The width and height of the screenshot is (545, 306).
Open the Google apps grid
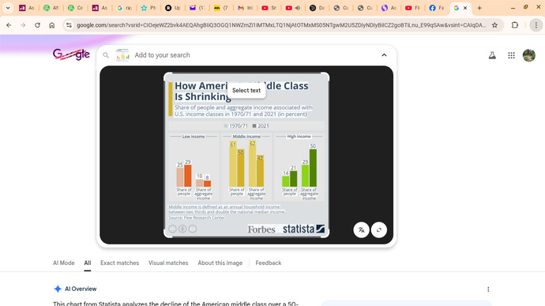[511, 55]
